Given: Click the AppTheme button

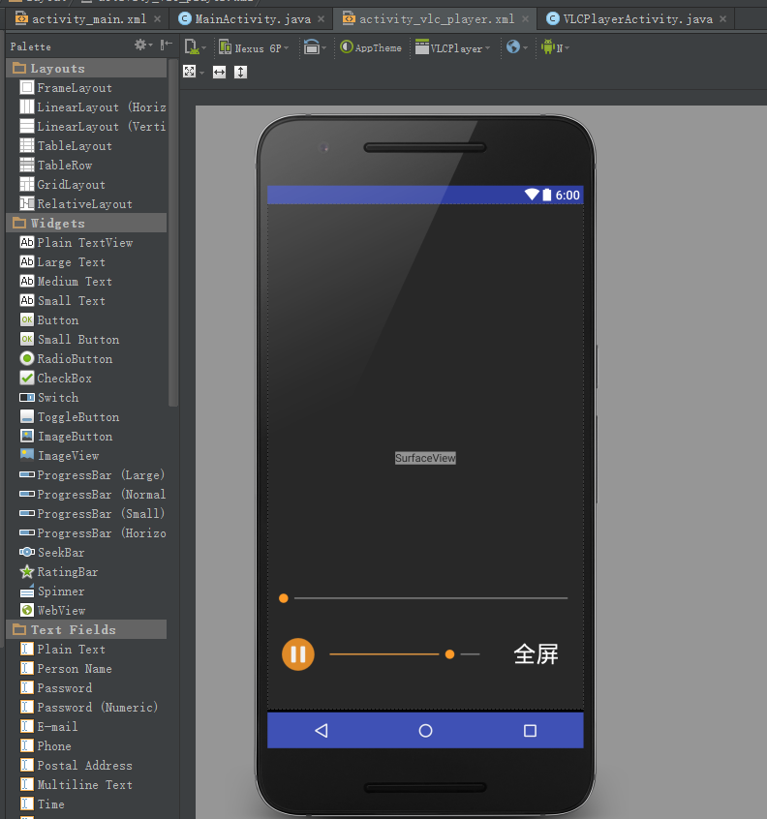Looking at the screenshot, I should (x=371, y=47).
